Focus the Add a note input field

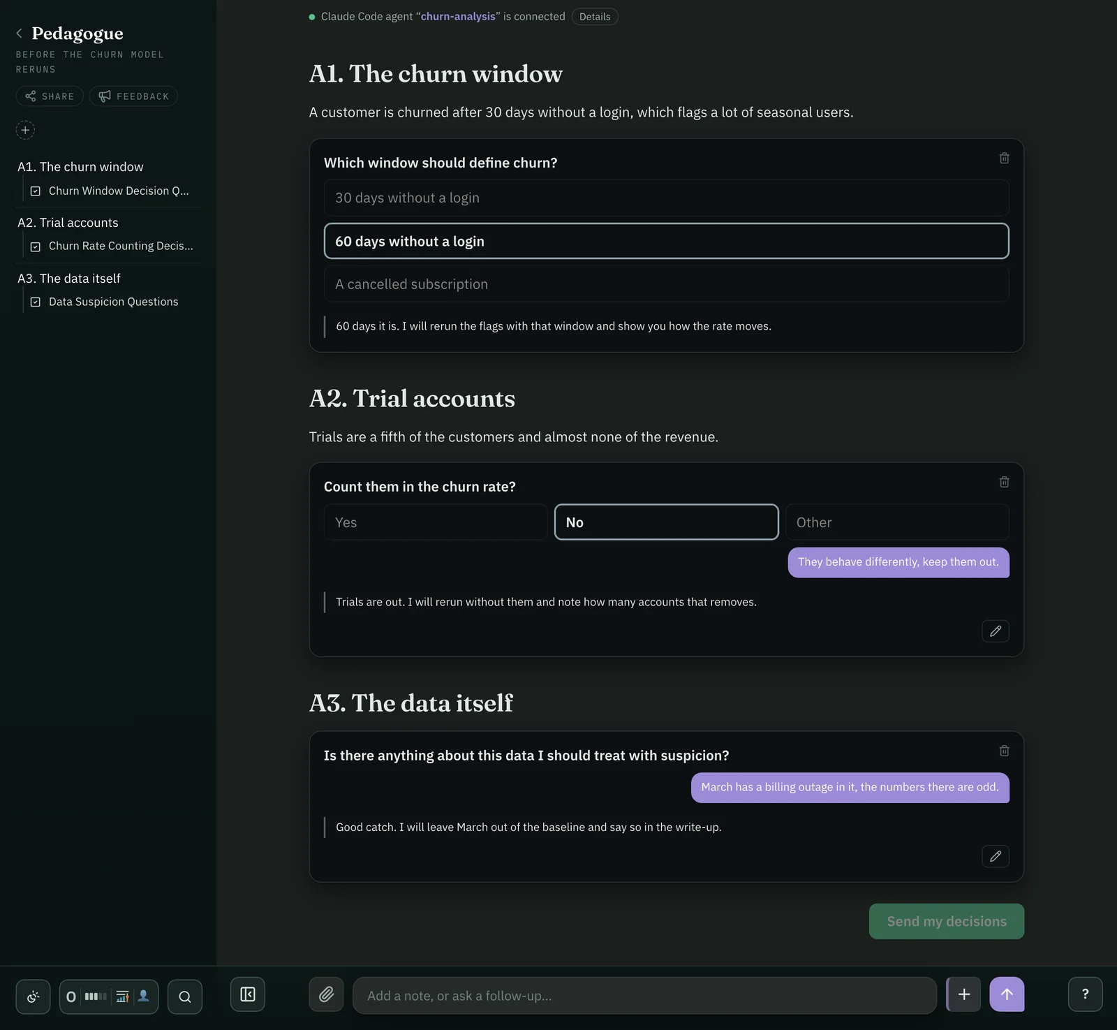click(644, 996)
